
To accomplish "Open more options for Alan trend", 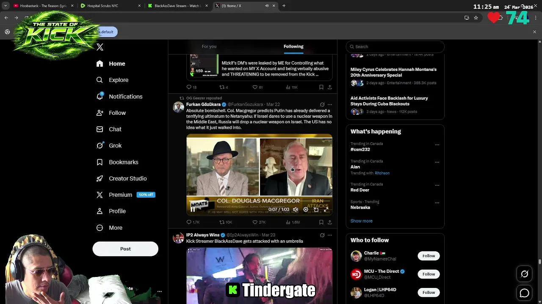I will pyautogui.click(x=437, y=162).
